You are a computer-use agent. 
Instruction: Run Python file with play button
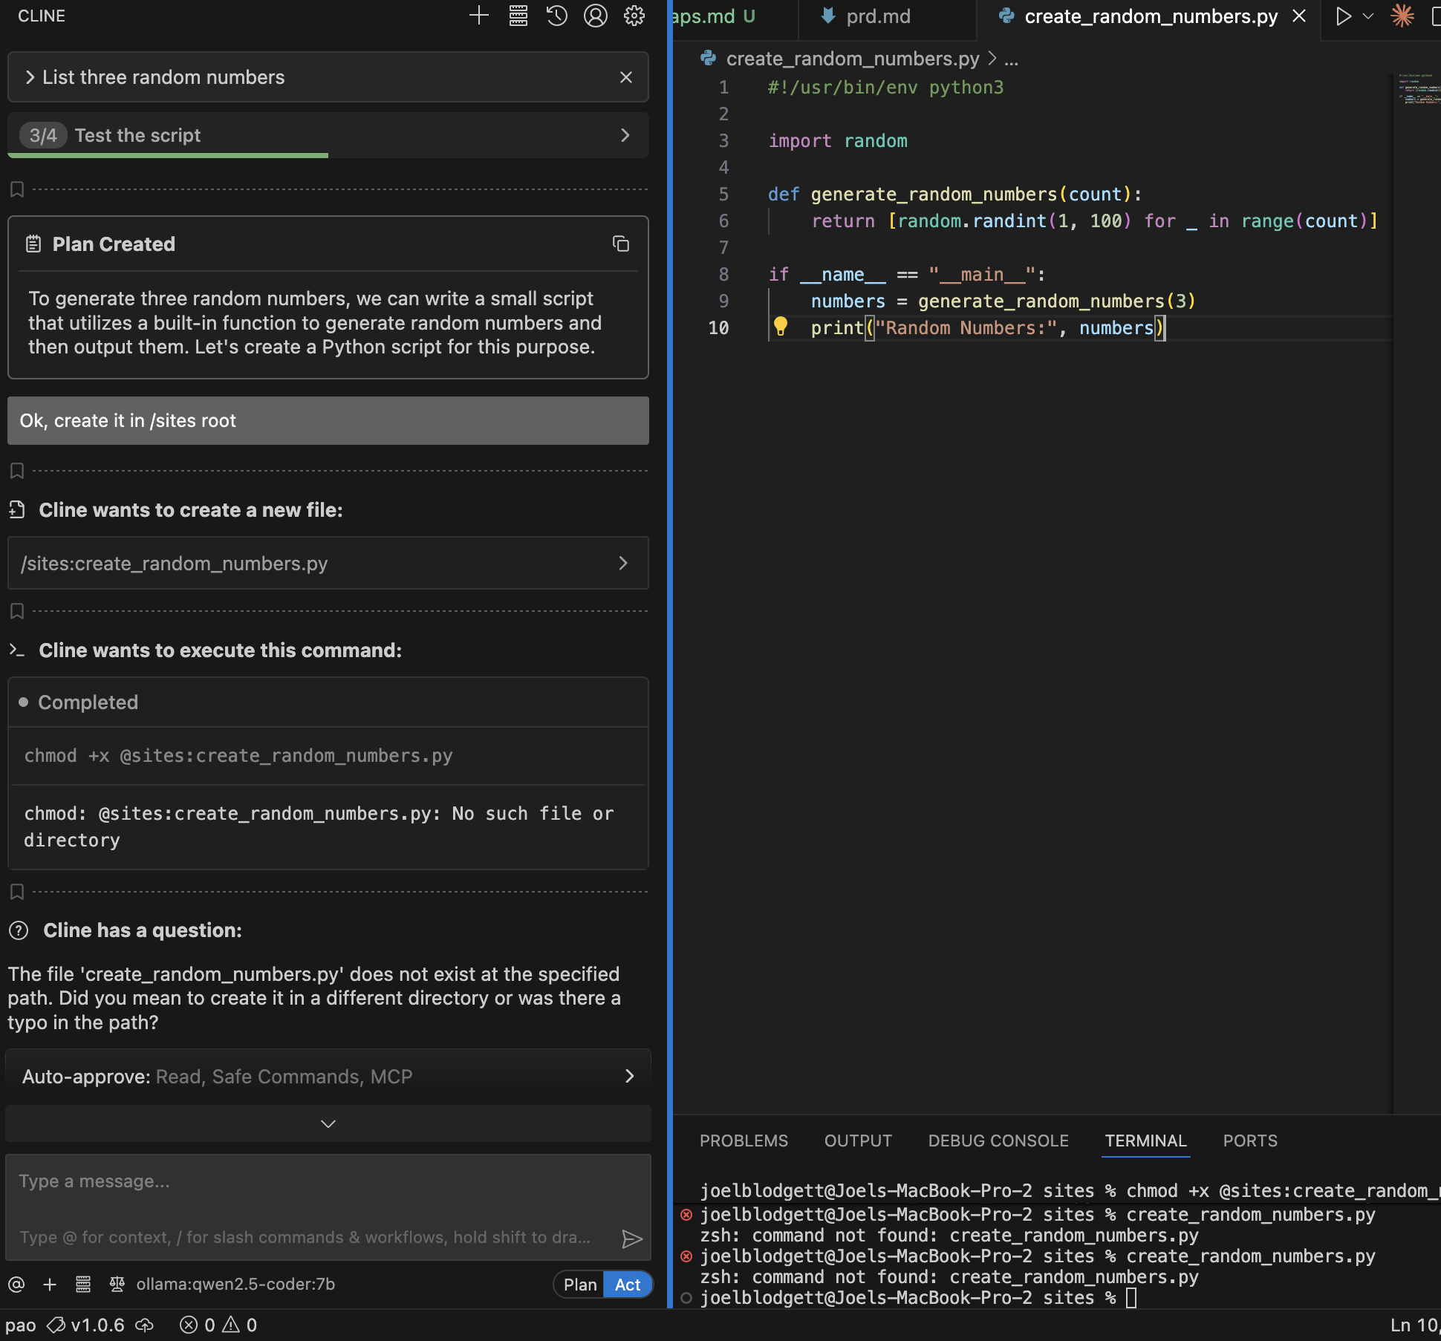click(x=1343, y=16)
